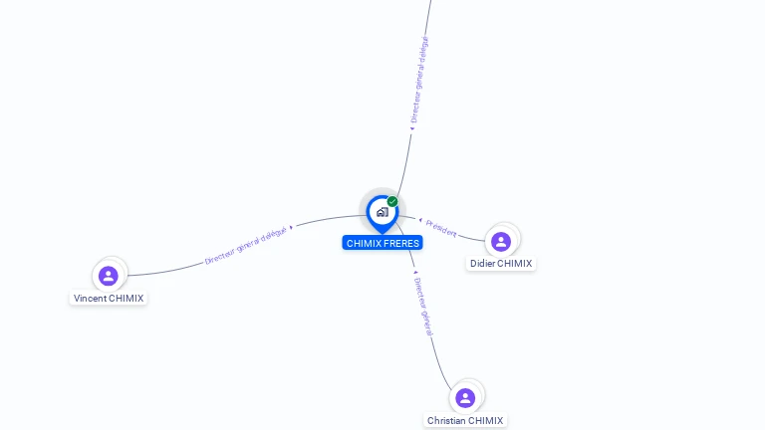Screen dimensions: 765x430
Task: Click arrow marker on Vincent's edge
Action: click(x=291, y=227)
